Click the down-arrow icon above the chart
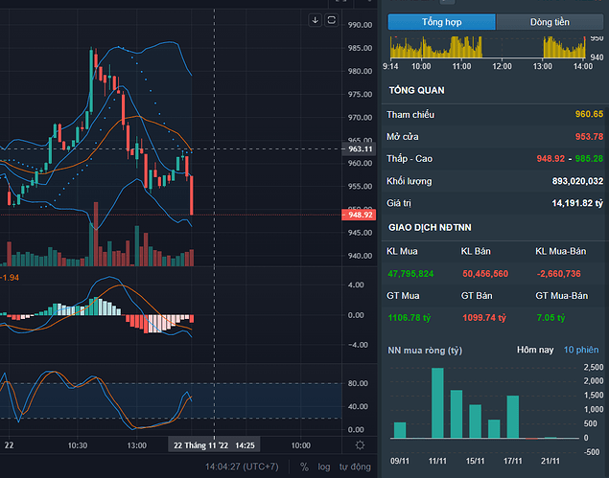609x478 pixels. 315,20
